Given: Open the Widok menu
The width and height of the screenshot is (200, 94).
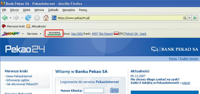Looking at the screenshot, I should [x=27, y=10].
